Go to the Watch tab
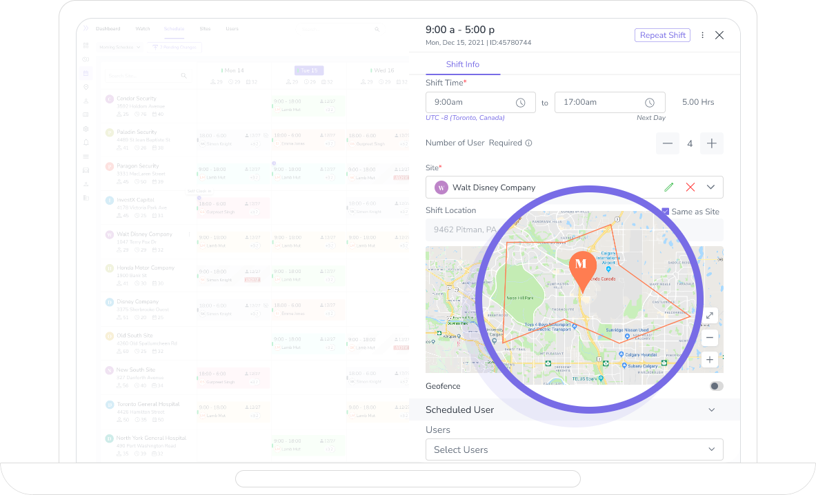 click(x=143, y=29)
